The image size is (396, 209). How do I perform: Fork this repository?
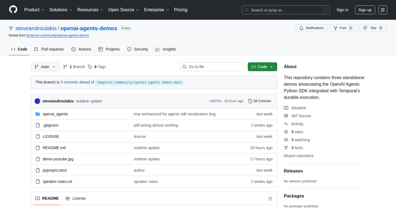[343, 28]
